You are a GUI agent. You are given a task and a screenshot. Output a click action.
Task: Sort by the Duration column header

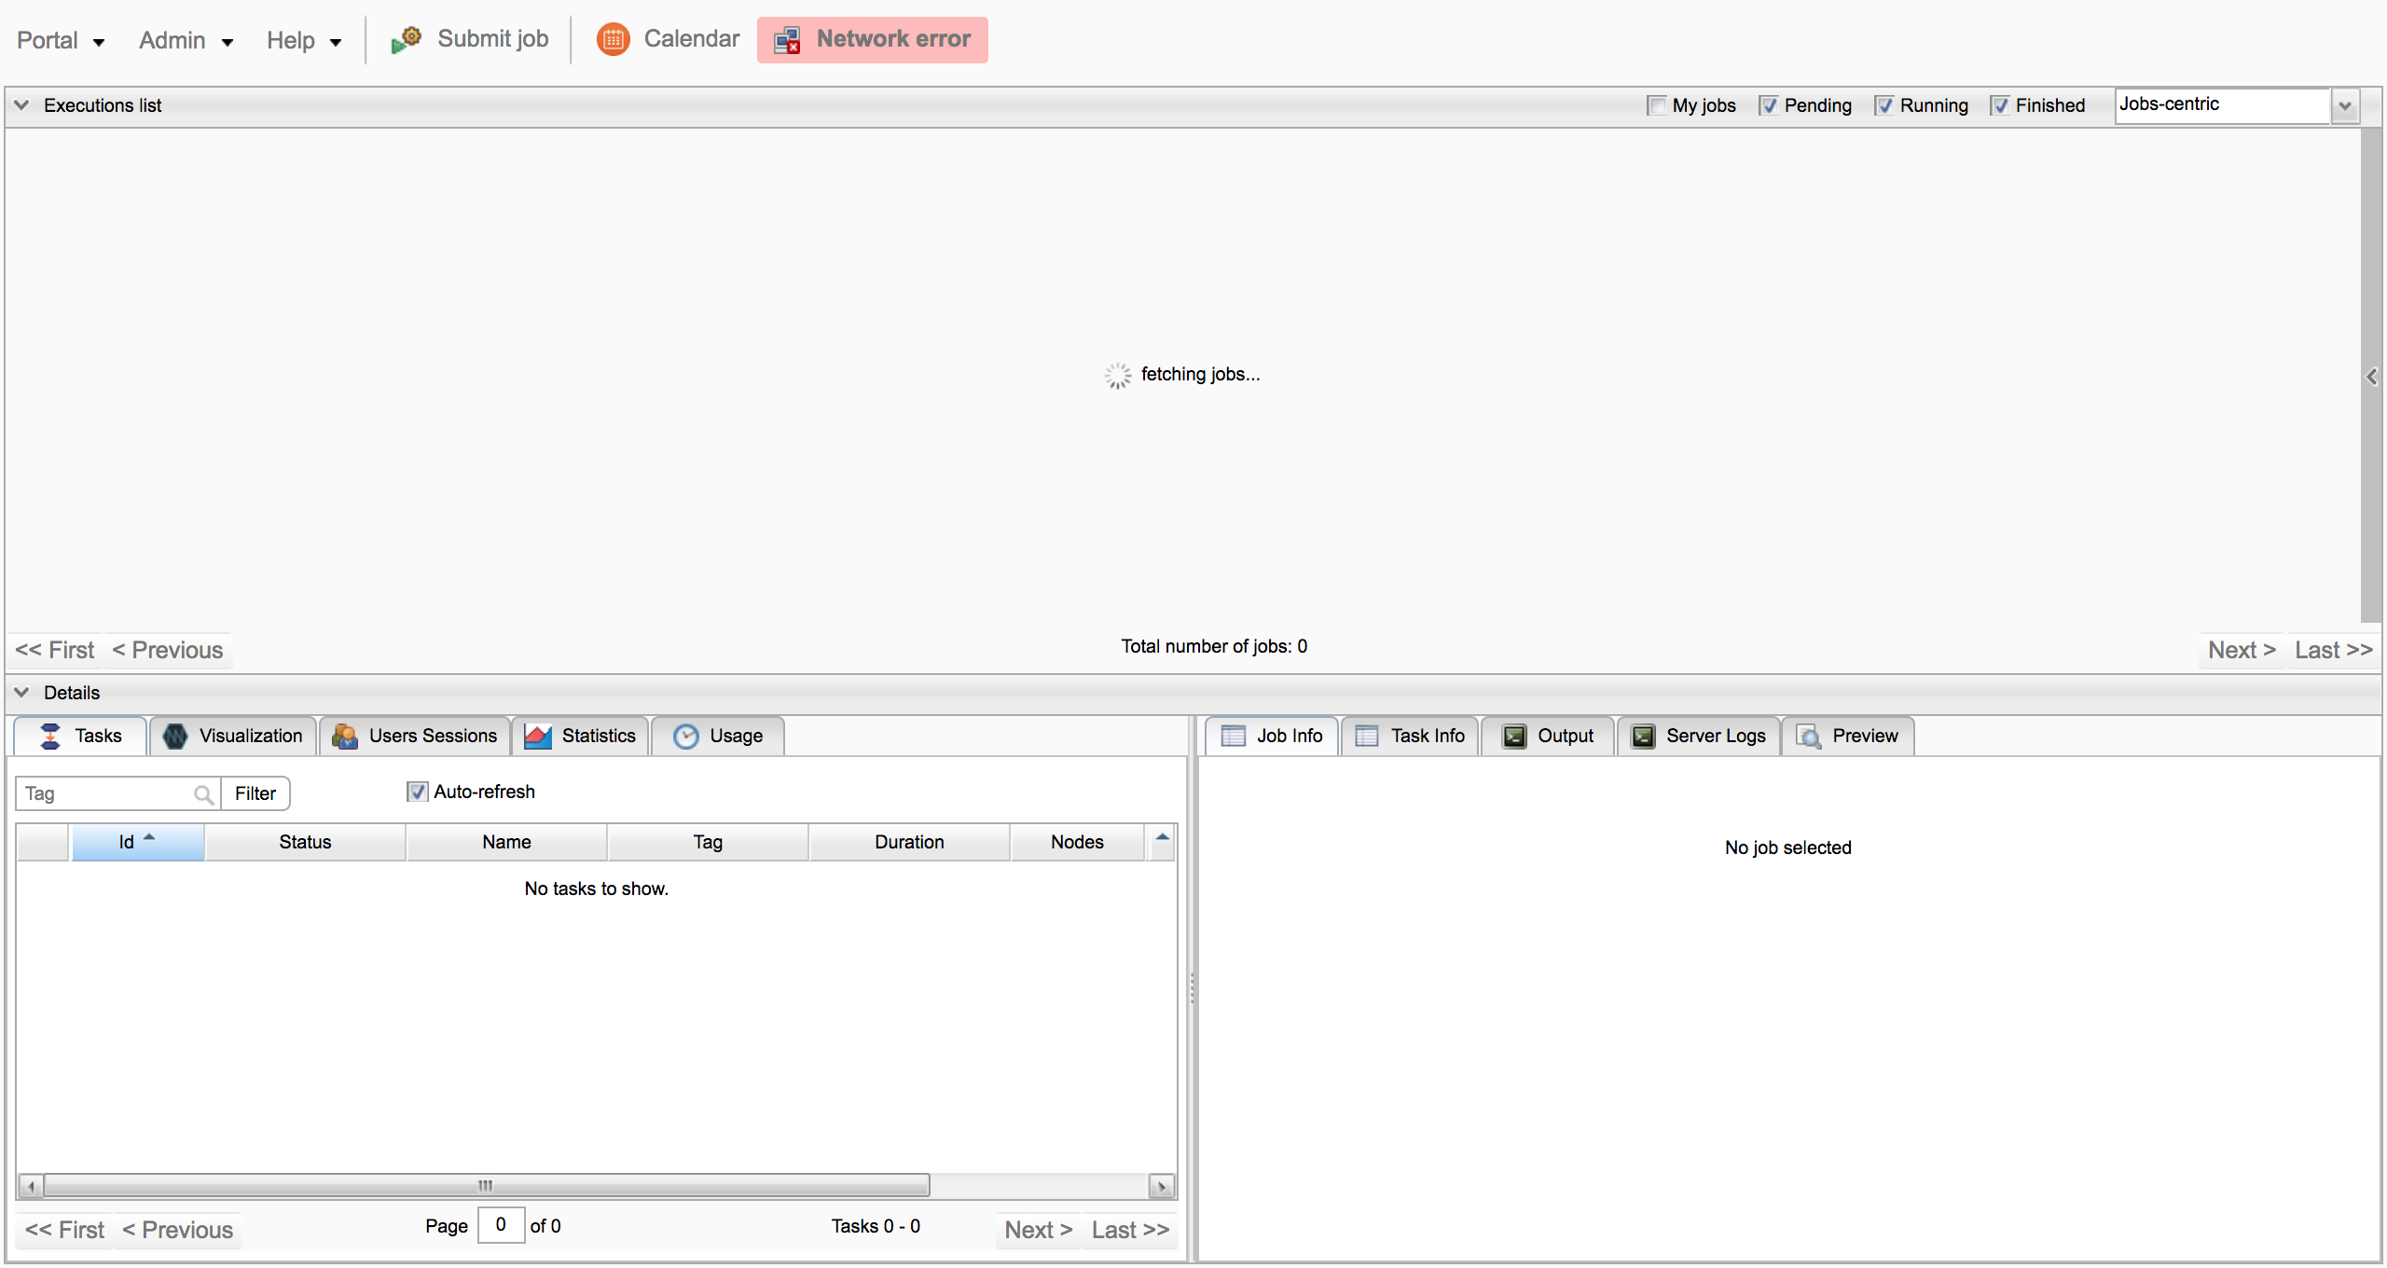point(909,842)
